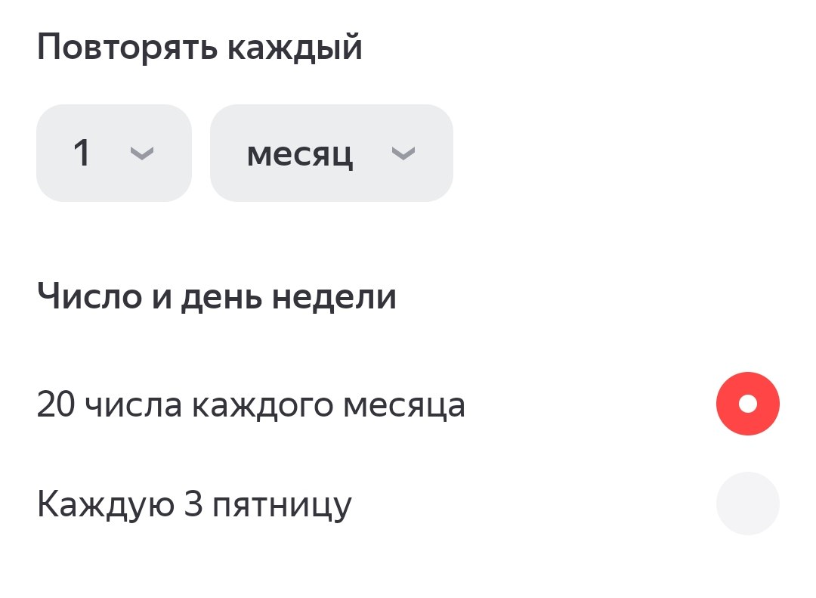This screenshot has width=816, height=598.
Task: Expand the dropdown showing value 1
Action: [113, 153]
